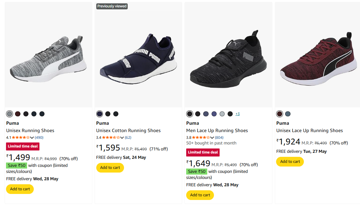
Task: Open the (804) reviews link
Action: click(x=219, y=137)
